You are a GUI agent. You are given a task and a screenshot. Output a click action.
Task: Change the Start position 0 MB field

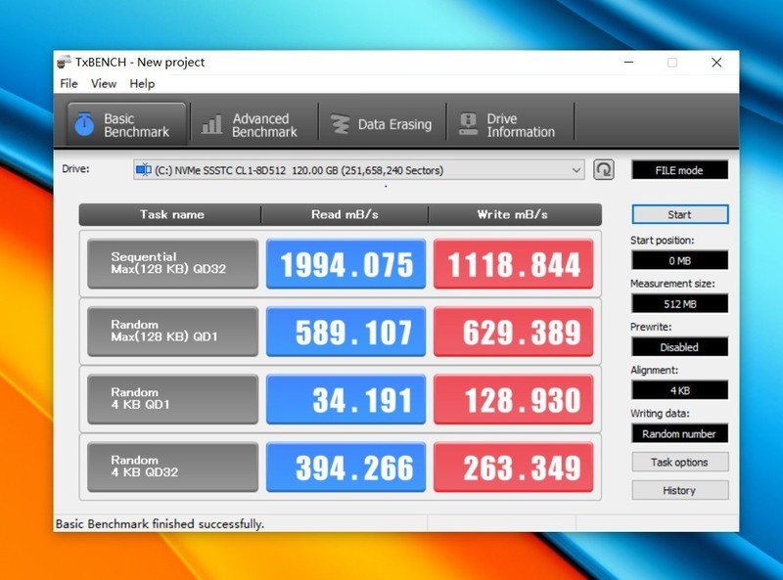tap(679, 260)
